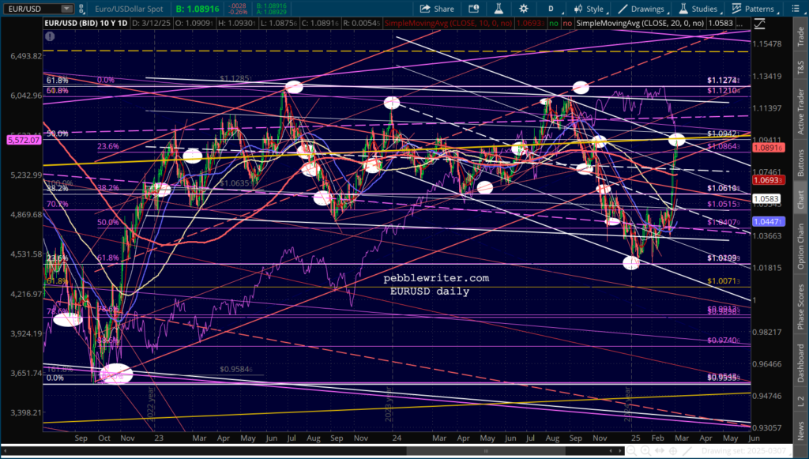
Task: Click the Share button
Action: tap(436, 9)
